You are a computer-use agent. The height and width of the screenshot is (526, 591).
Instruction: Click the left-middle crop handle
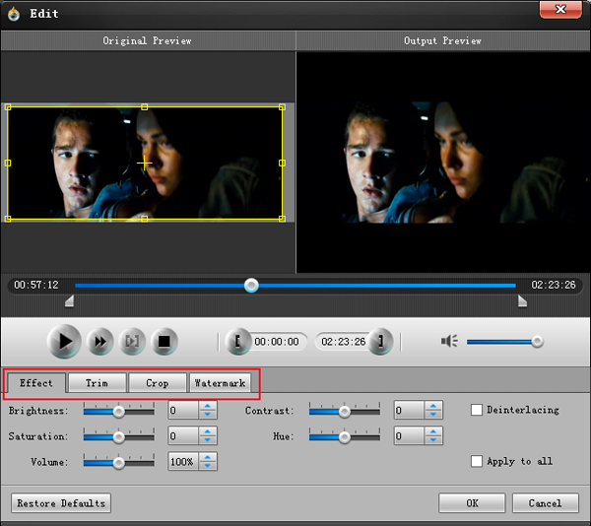[x=8, y=164]
